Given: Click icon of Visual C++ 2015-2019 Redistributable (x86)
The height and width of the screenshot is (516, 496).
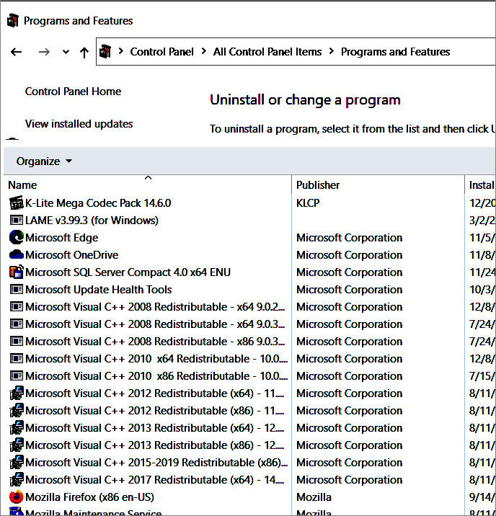Looking at the screenshot, I should click(x=16, y=462).
